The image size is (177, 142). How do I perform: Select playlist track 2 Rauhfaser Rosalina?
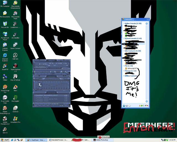coord(51,97)
